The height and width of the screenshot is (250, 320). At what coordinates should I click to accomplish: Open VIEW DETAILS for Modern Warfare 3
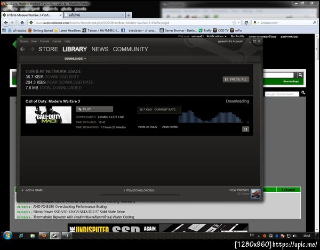147,127
